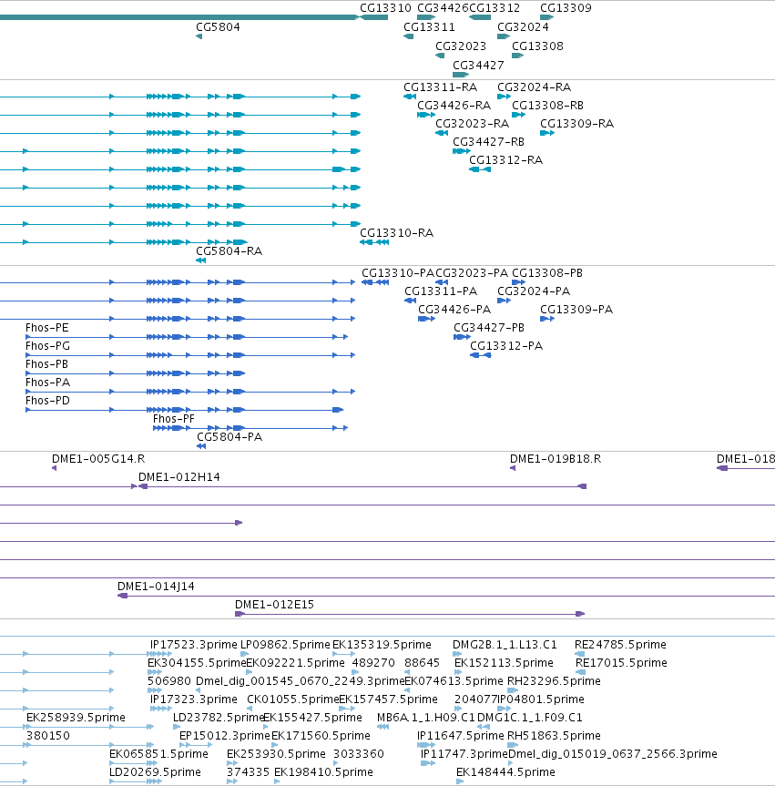Select EST RH51863.5prime

554,736
